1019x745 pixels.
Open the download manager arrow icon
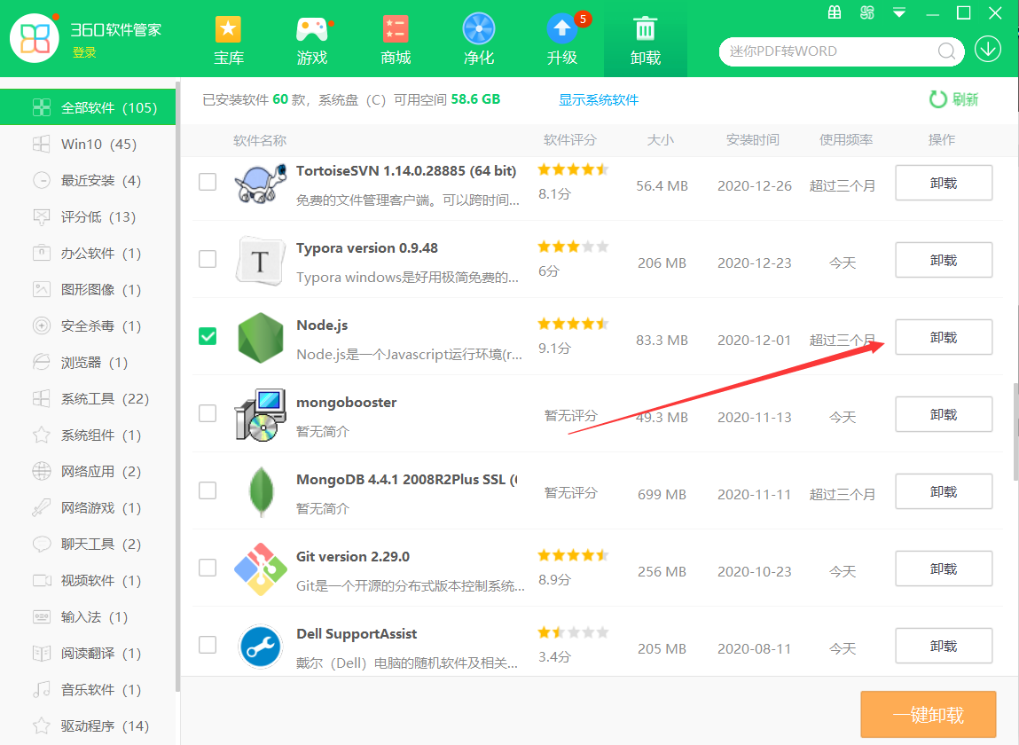pyautogui.click(x=988, y=50)
